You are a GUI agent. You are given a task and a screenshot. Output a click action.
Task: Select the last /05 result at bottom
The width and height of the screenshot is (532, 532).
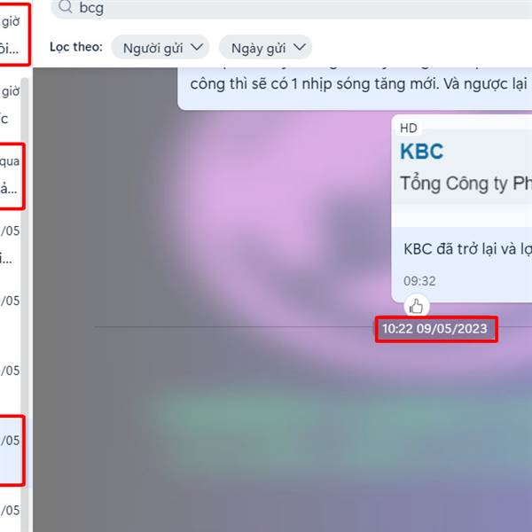[10, 511]
